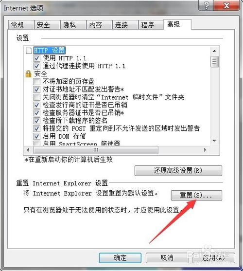Click the 重置(S)... button
Viewport: 243px width, 271px height.
coord(196,196)
